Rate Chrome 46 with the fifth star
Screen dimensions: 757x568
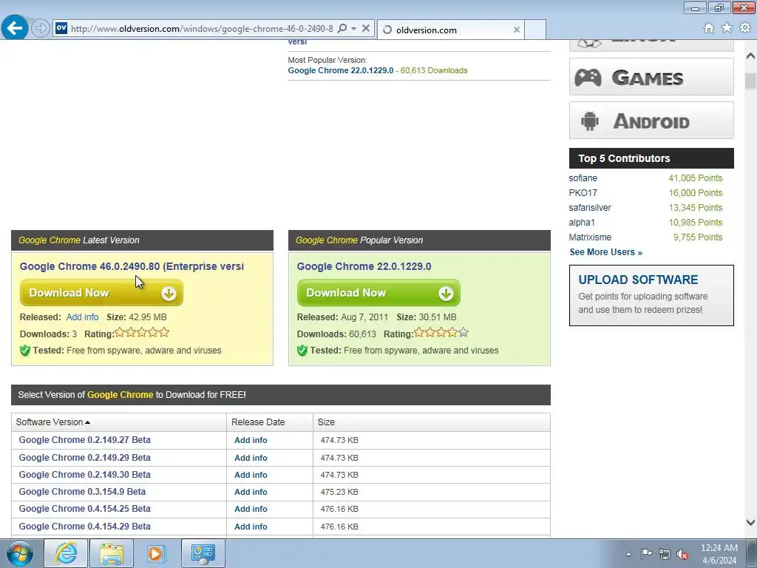[x=164, y=332]
